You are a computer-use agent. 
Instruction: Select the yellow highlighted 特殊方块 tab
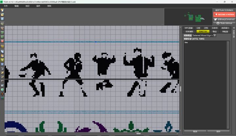pos(203,31)
